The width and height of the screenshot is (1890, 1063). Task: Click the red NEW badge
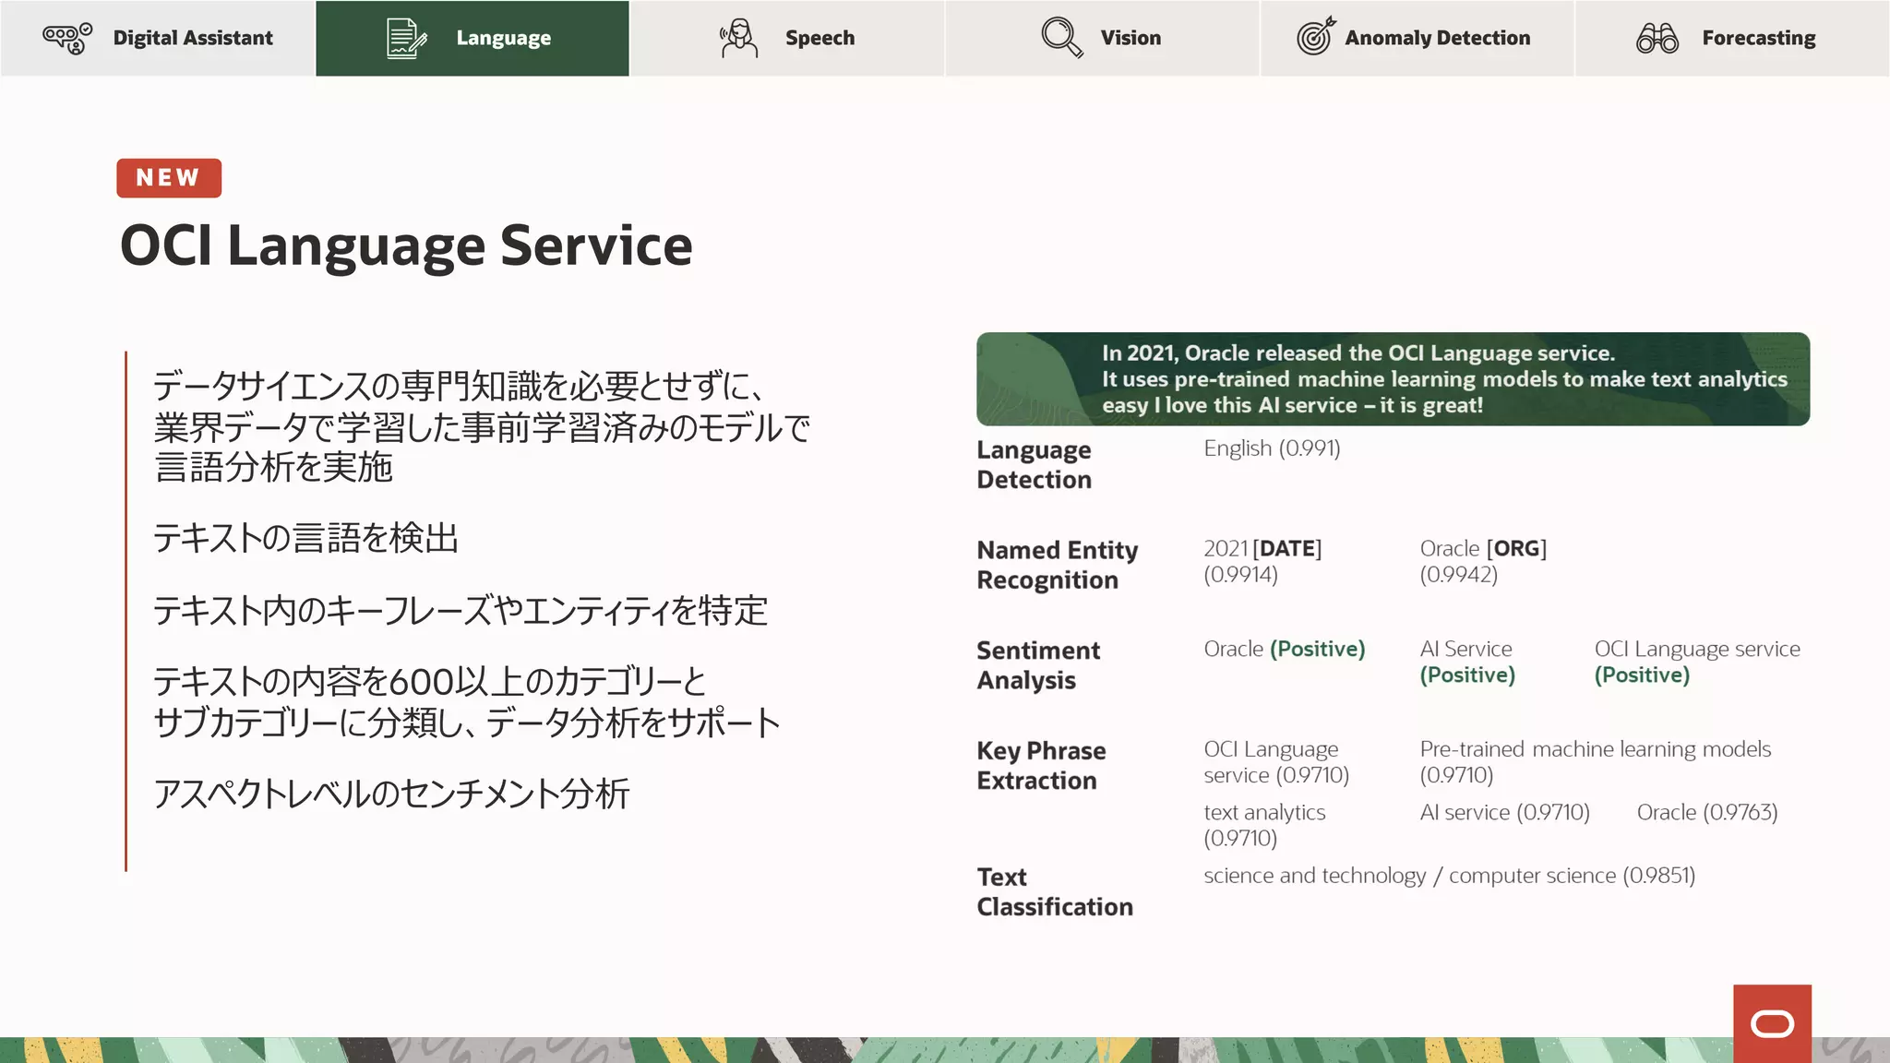(x=169, y=177)
